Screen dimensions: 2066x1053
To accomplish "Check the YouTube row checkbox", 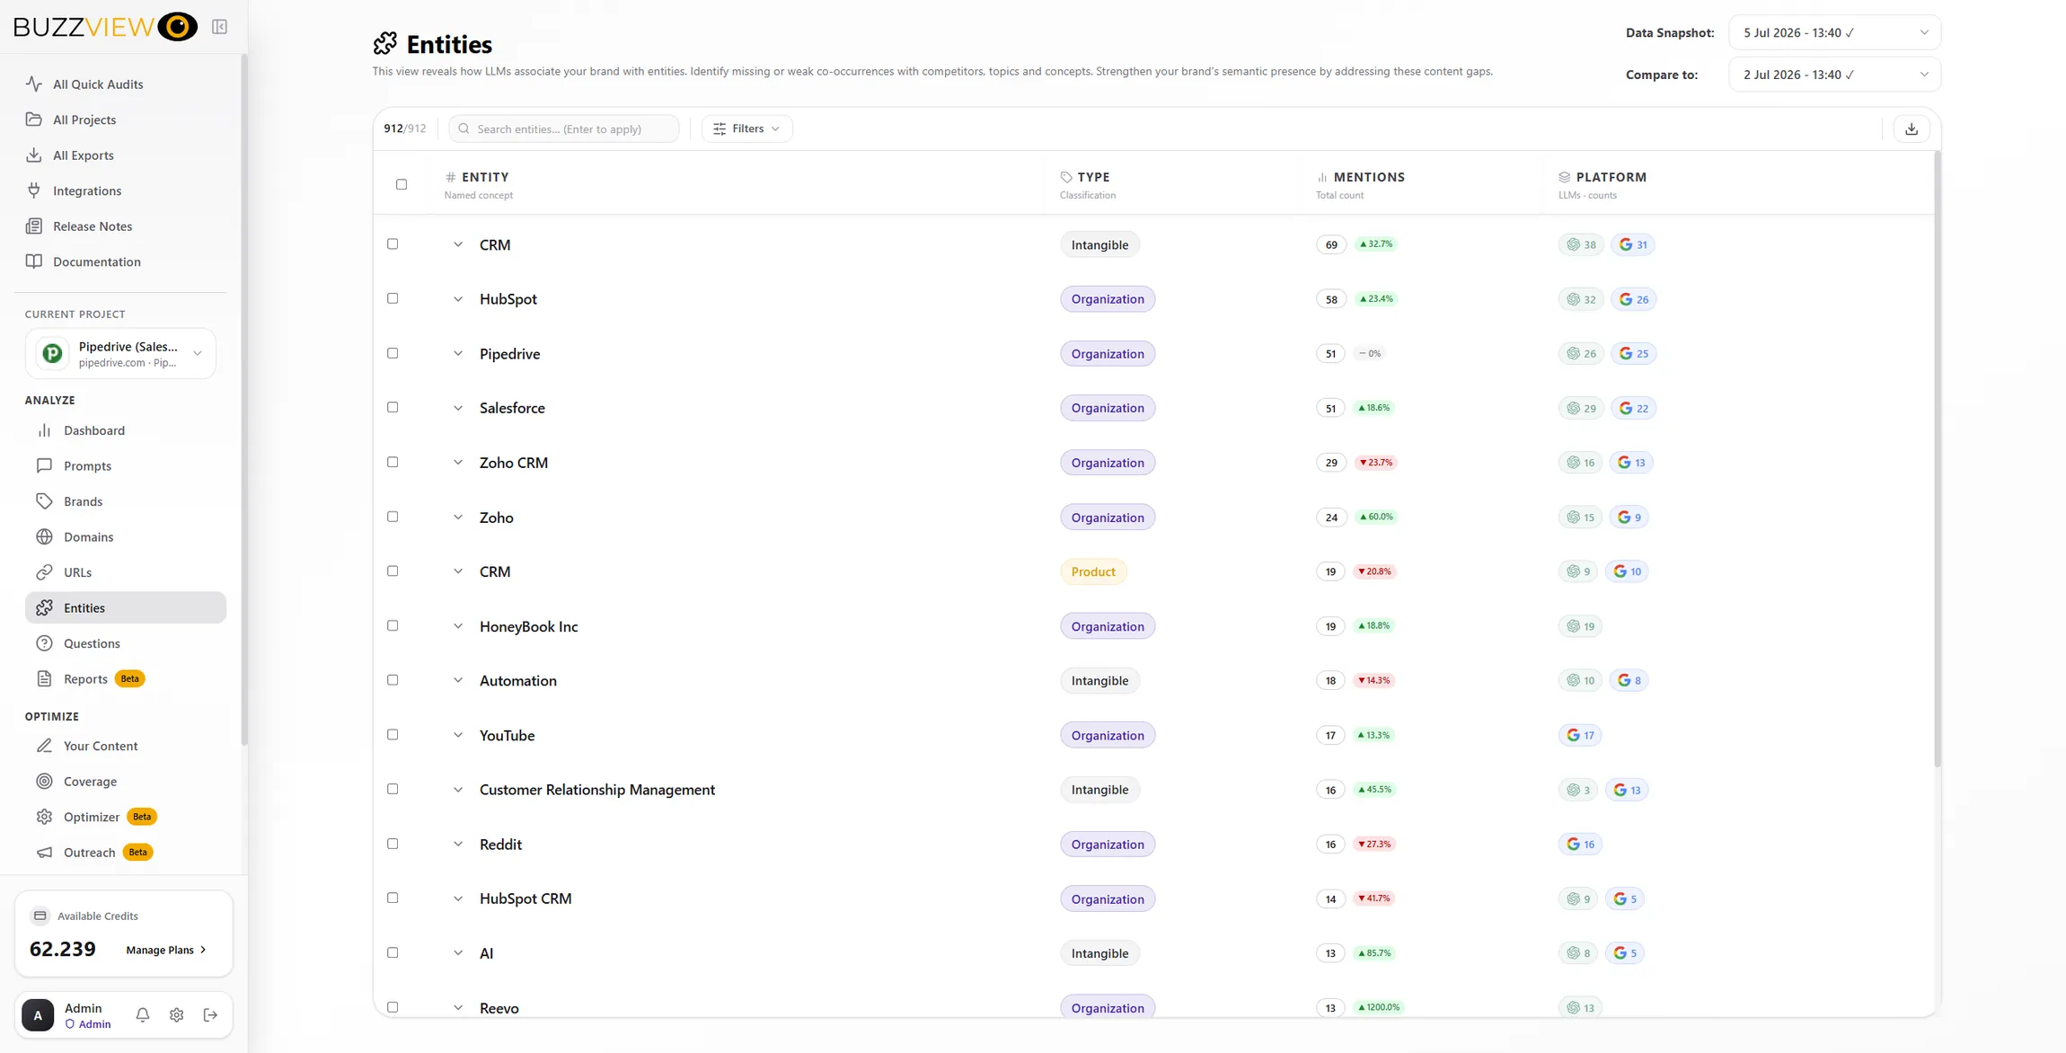I will pos(393,734).
